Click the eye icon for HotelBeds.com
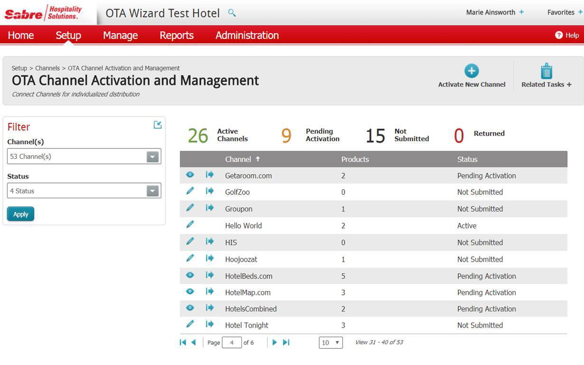Screen dimensions: 584x365 coord(190,275)
